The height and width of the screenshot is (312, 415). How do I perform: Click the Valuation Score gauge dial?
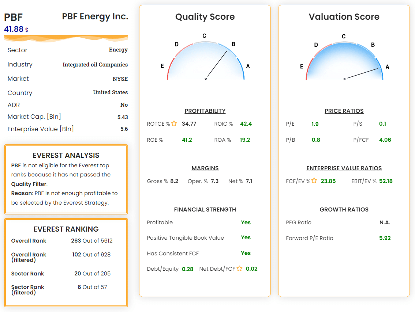click(x=344, y=61)
